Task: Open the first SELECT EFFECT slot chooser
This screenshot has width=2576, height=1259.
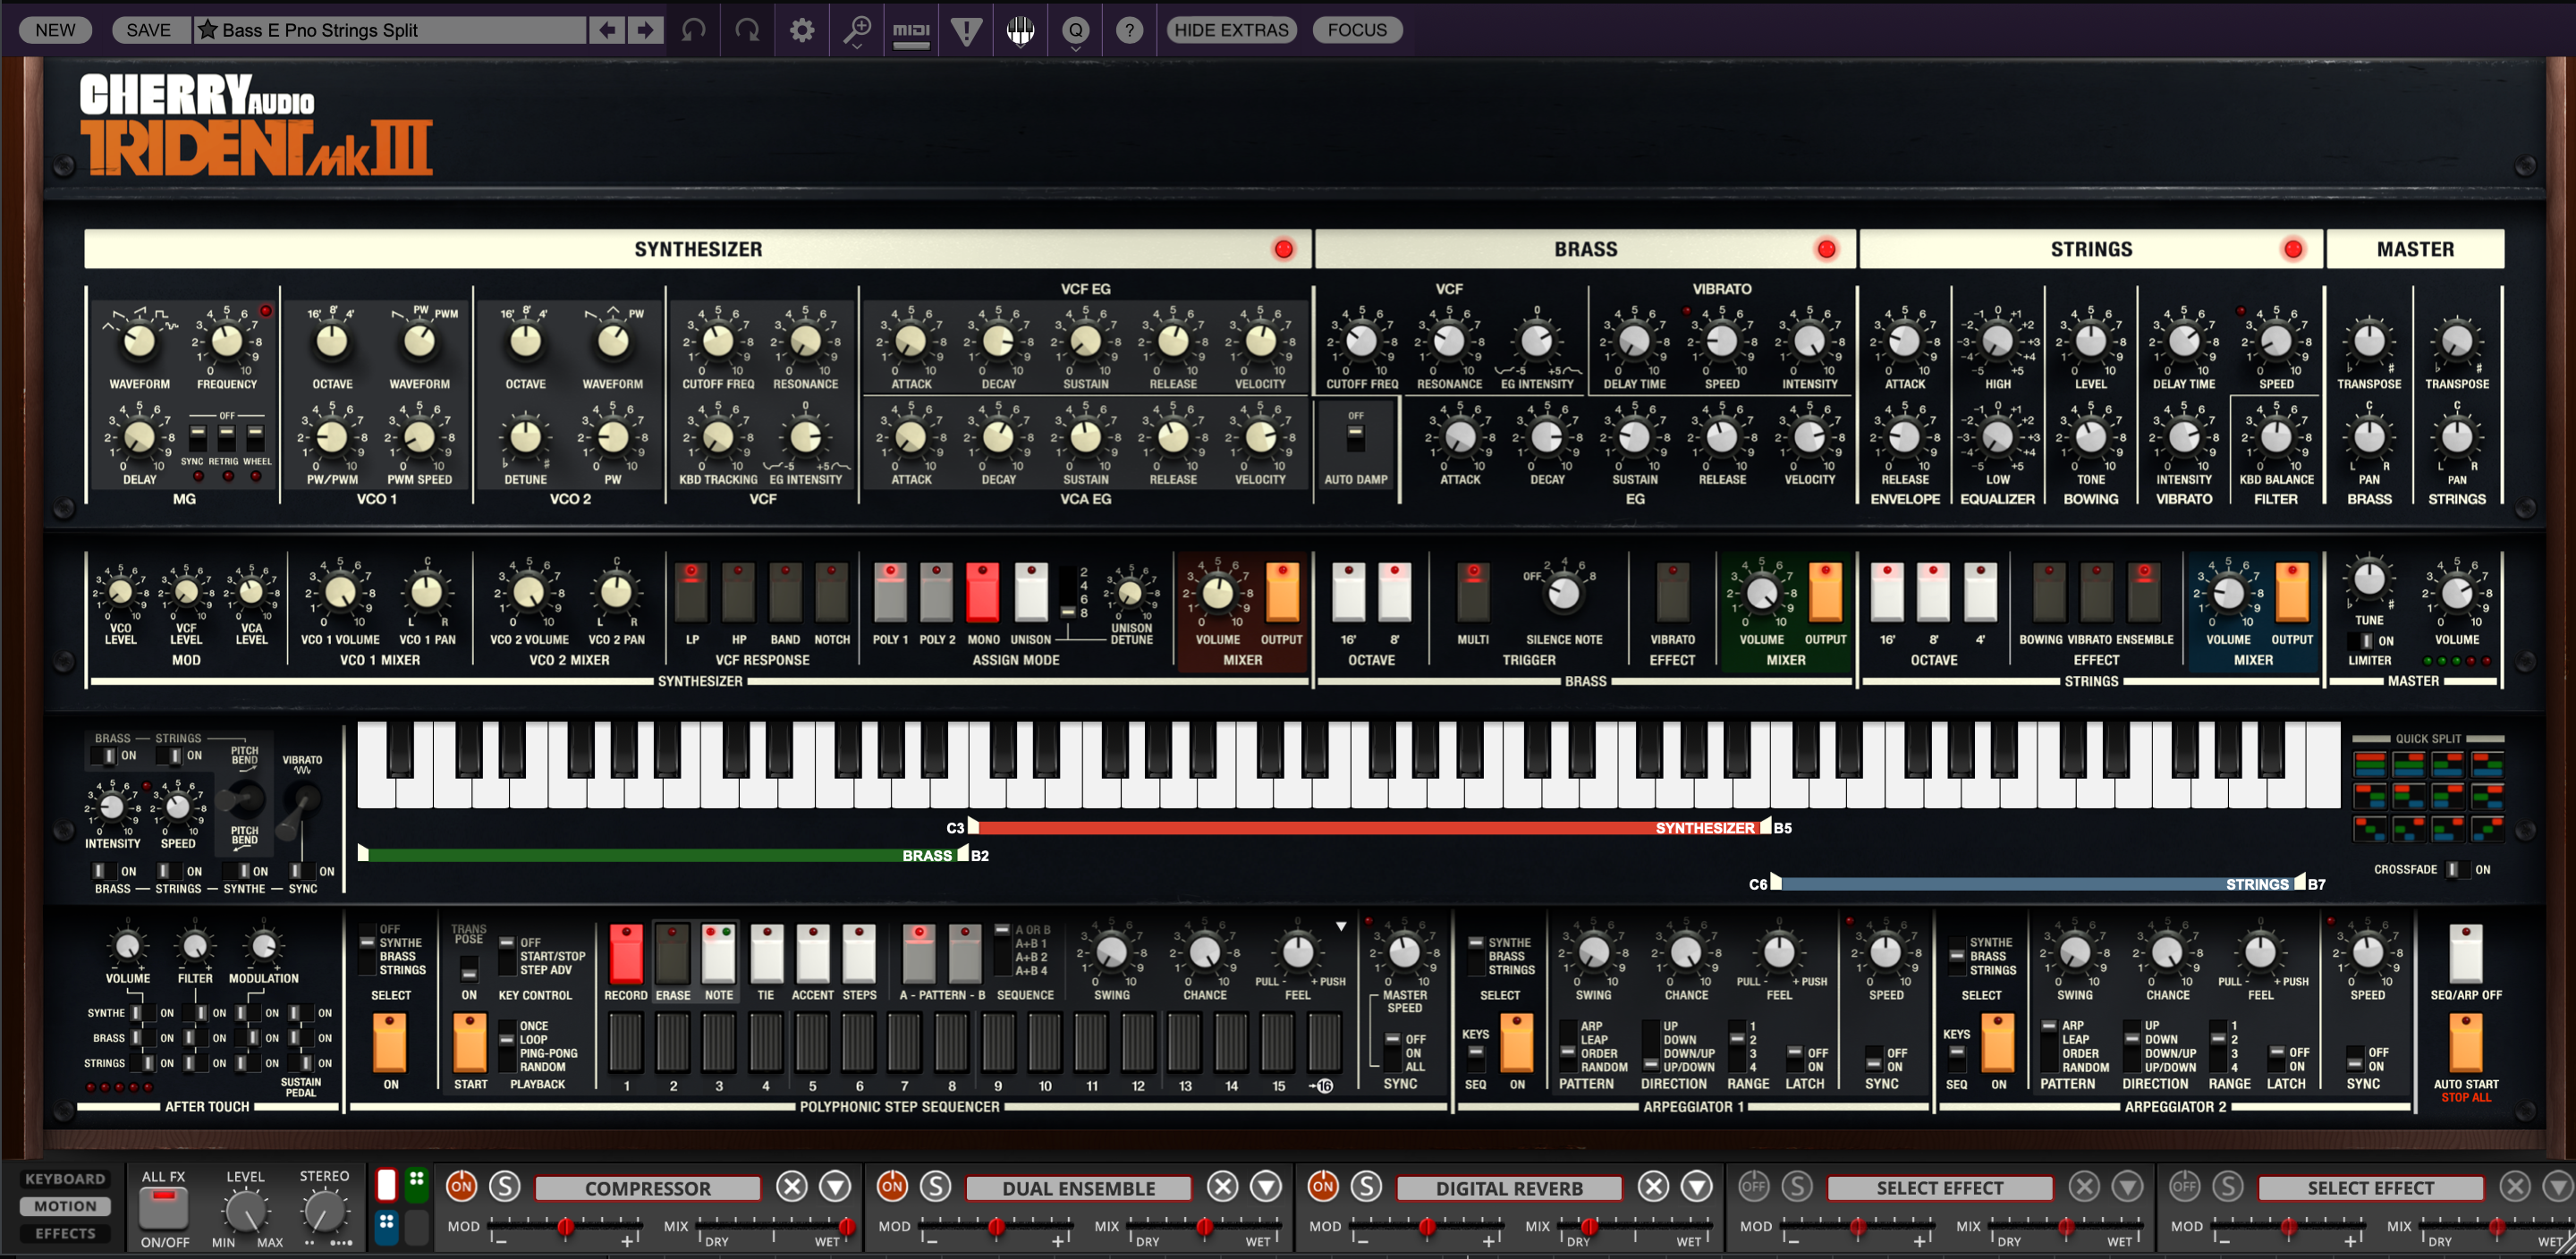Action: 1939,1188
